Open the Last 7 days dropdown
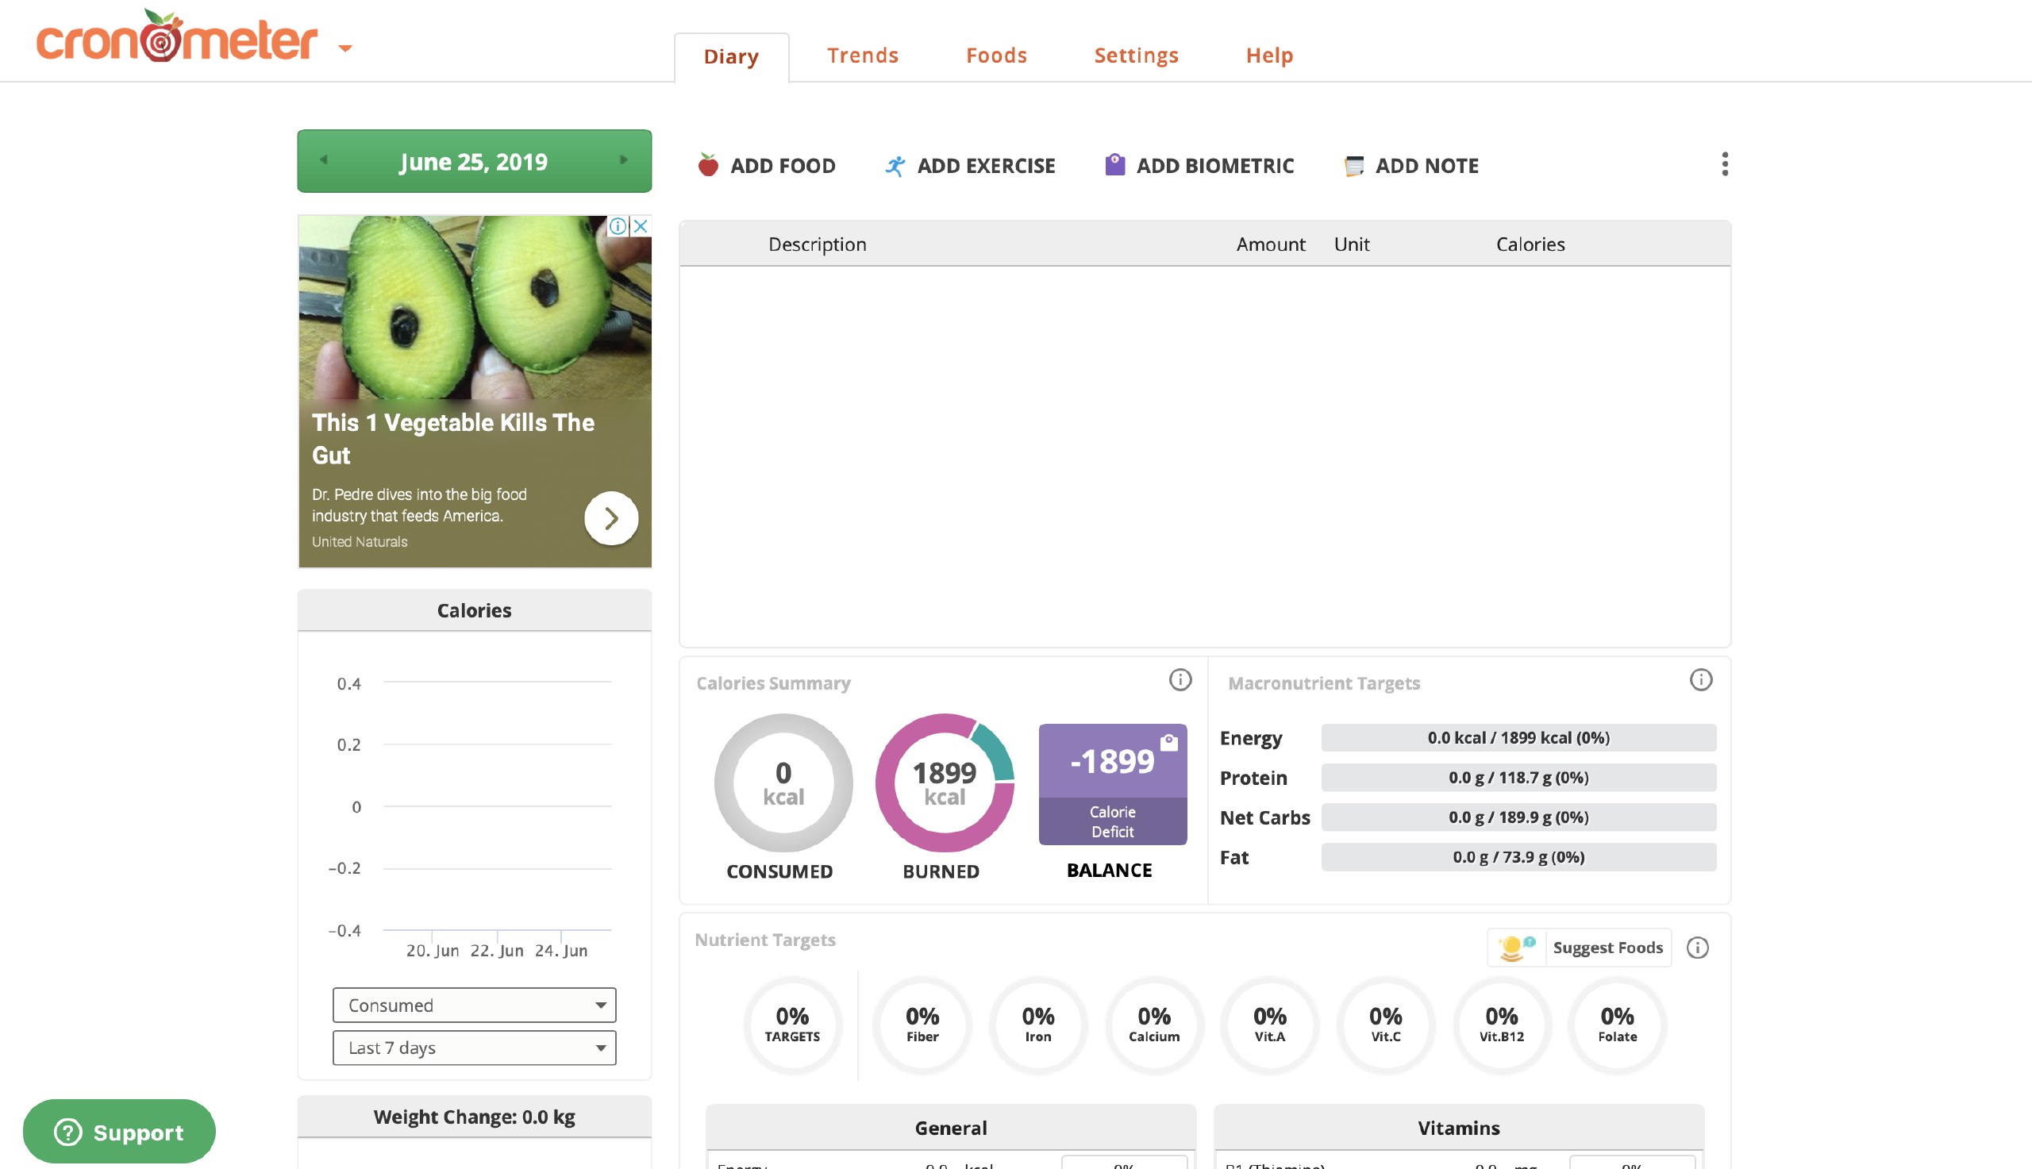Viewport: 2032px width, 1169px height. (x=474, y=1048)
